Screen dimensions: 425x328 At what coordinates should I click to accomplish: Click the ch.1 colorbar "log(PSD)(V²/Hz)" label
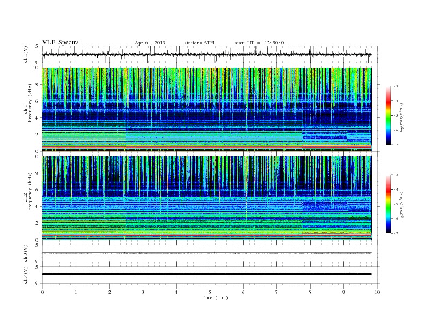401,117
